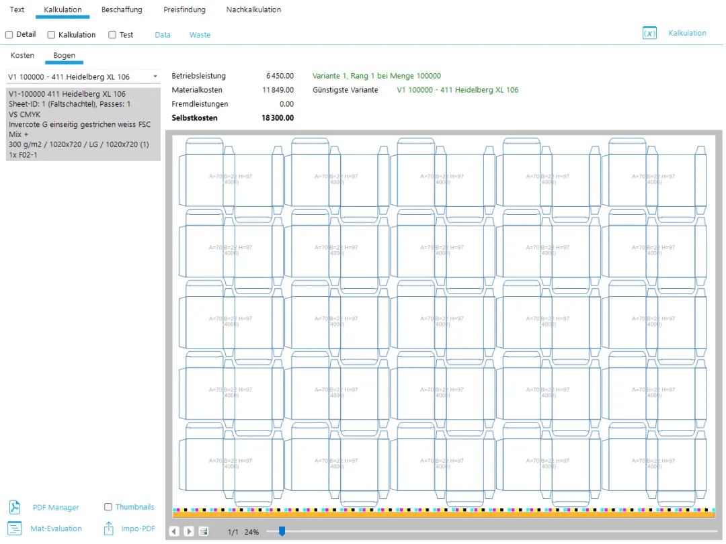Click the Waste link
Viewport: 726px width, 544px height.
pyautogui.click(x=200, y=35)
